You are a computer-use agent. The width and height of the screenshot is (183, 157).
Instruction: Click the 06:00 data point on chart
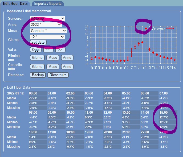tap(113, 61)
